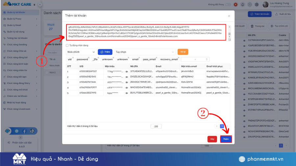The height and width of the screenshot is (166, 296).
Task: Expand Chức năng kết bạn submenu
Action: 21,77
